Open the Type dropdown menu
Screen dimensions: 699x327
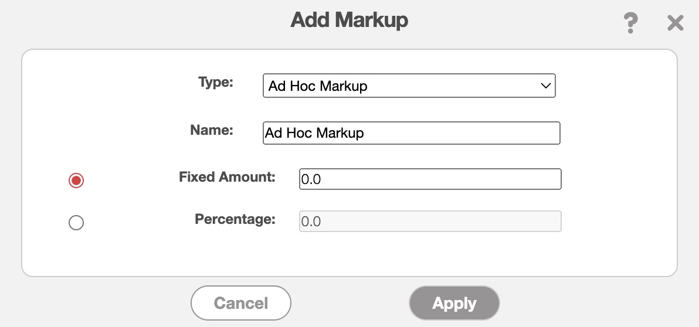point(409,86)
